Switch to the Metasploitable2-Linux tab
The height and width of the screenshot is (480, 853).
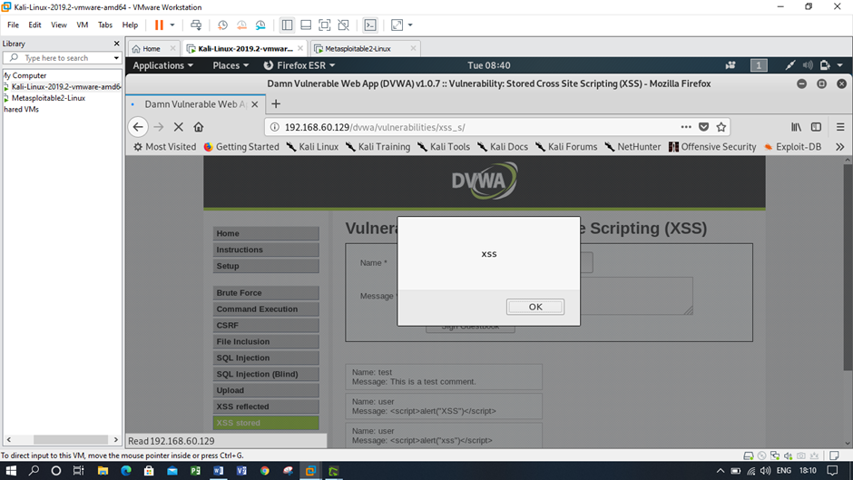pyautogui.click(x=358, y=48)
